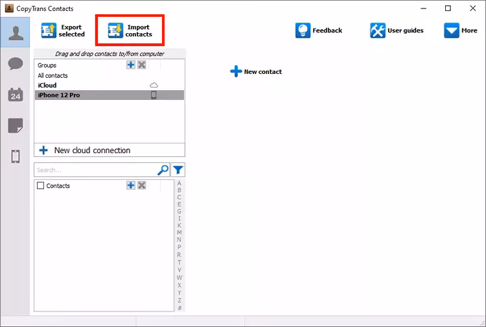
Task: Expand the More dropdown menu
Action: coord(460,30)
